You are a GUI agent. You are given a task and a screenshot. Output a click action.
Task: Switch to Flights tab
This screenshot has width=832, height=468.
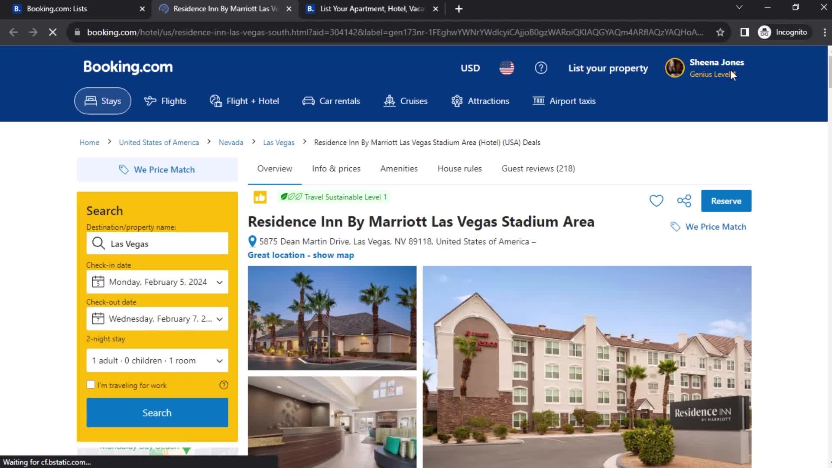click(165, 101)
